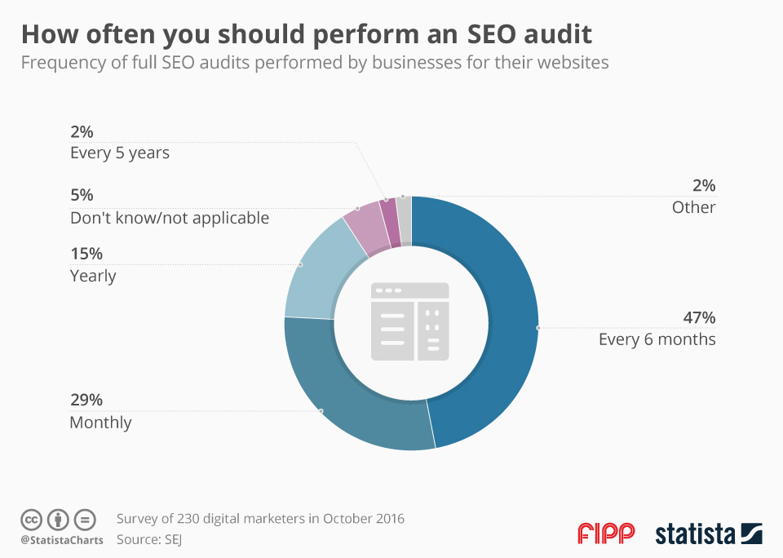Click the Every 6 months label
Viewport: 783px width, 558px height.
(657, 339)
